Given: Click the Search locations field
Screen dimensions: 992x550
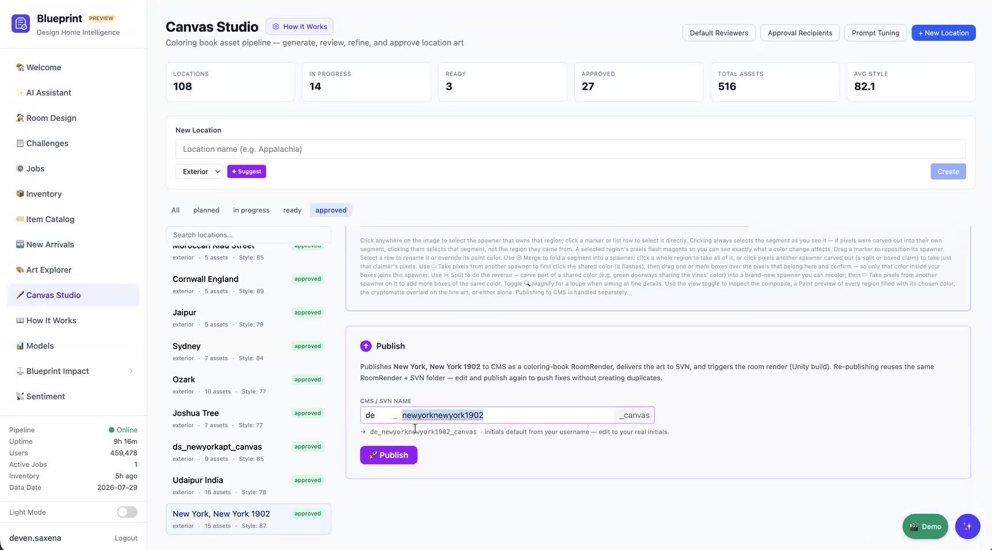Looking at the screenshot, I should click(248, 235).
